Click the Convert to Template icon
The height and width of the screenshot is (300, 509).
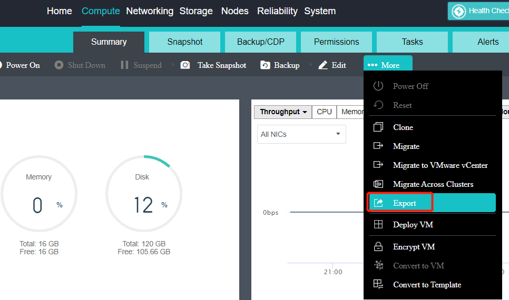[378, 285]
